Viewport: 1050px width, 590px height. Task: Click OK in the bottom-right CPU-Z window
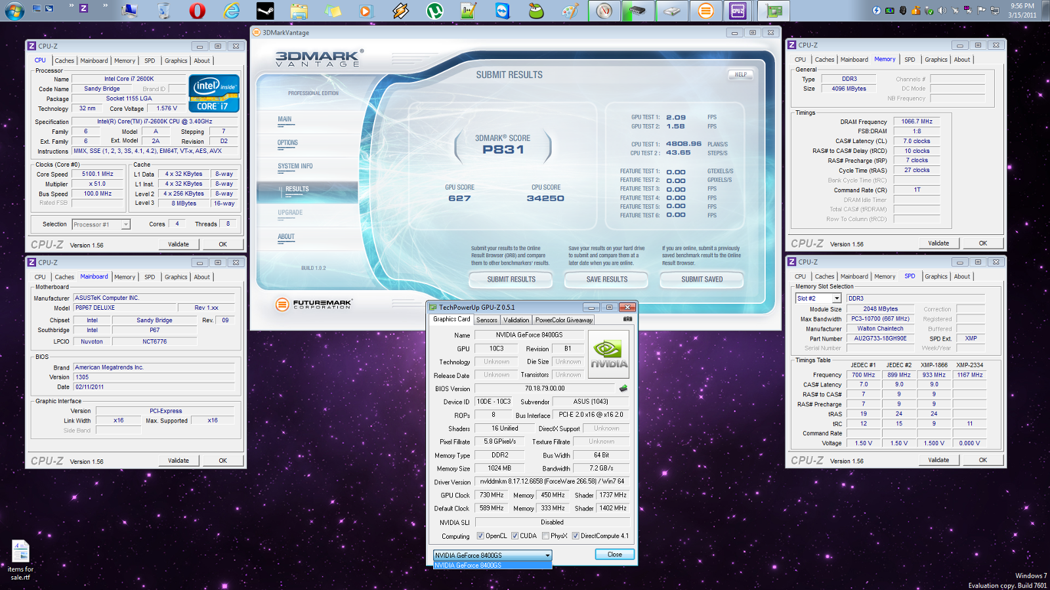983,460
